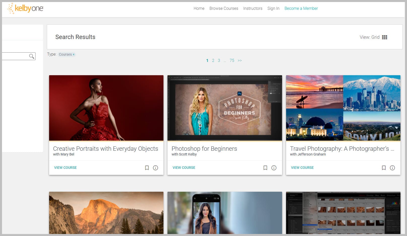Click the 'Creative Portraits with Everyday Objects' title
This screenshot has height=236, width=407.
tap(106, 149)
